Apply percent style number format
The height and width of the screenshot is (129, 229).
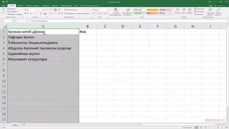point(98,14)
